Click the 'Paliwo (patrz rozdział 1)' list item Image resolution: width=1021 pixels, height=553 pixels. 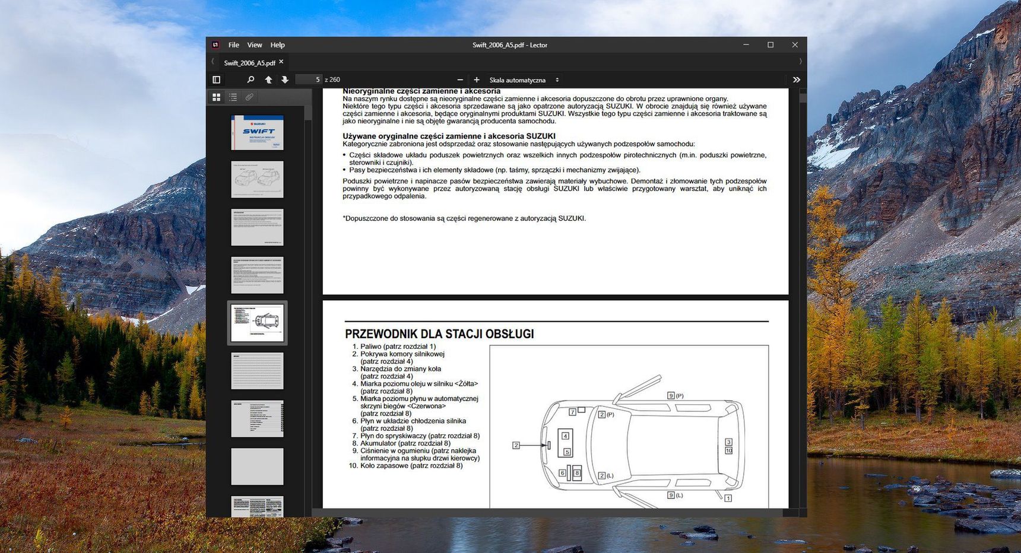[394, 347]
